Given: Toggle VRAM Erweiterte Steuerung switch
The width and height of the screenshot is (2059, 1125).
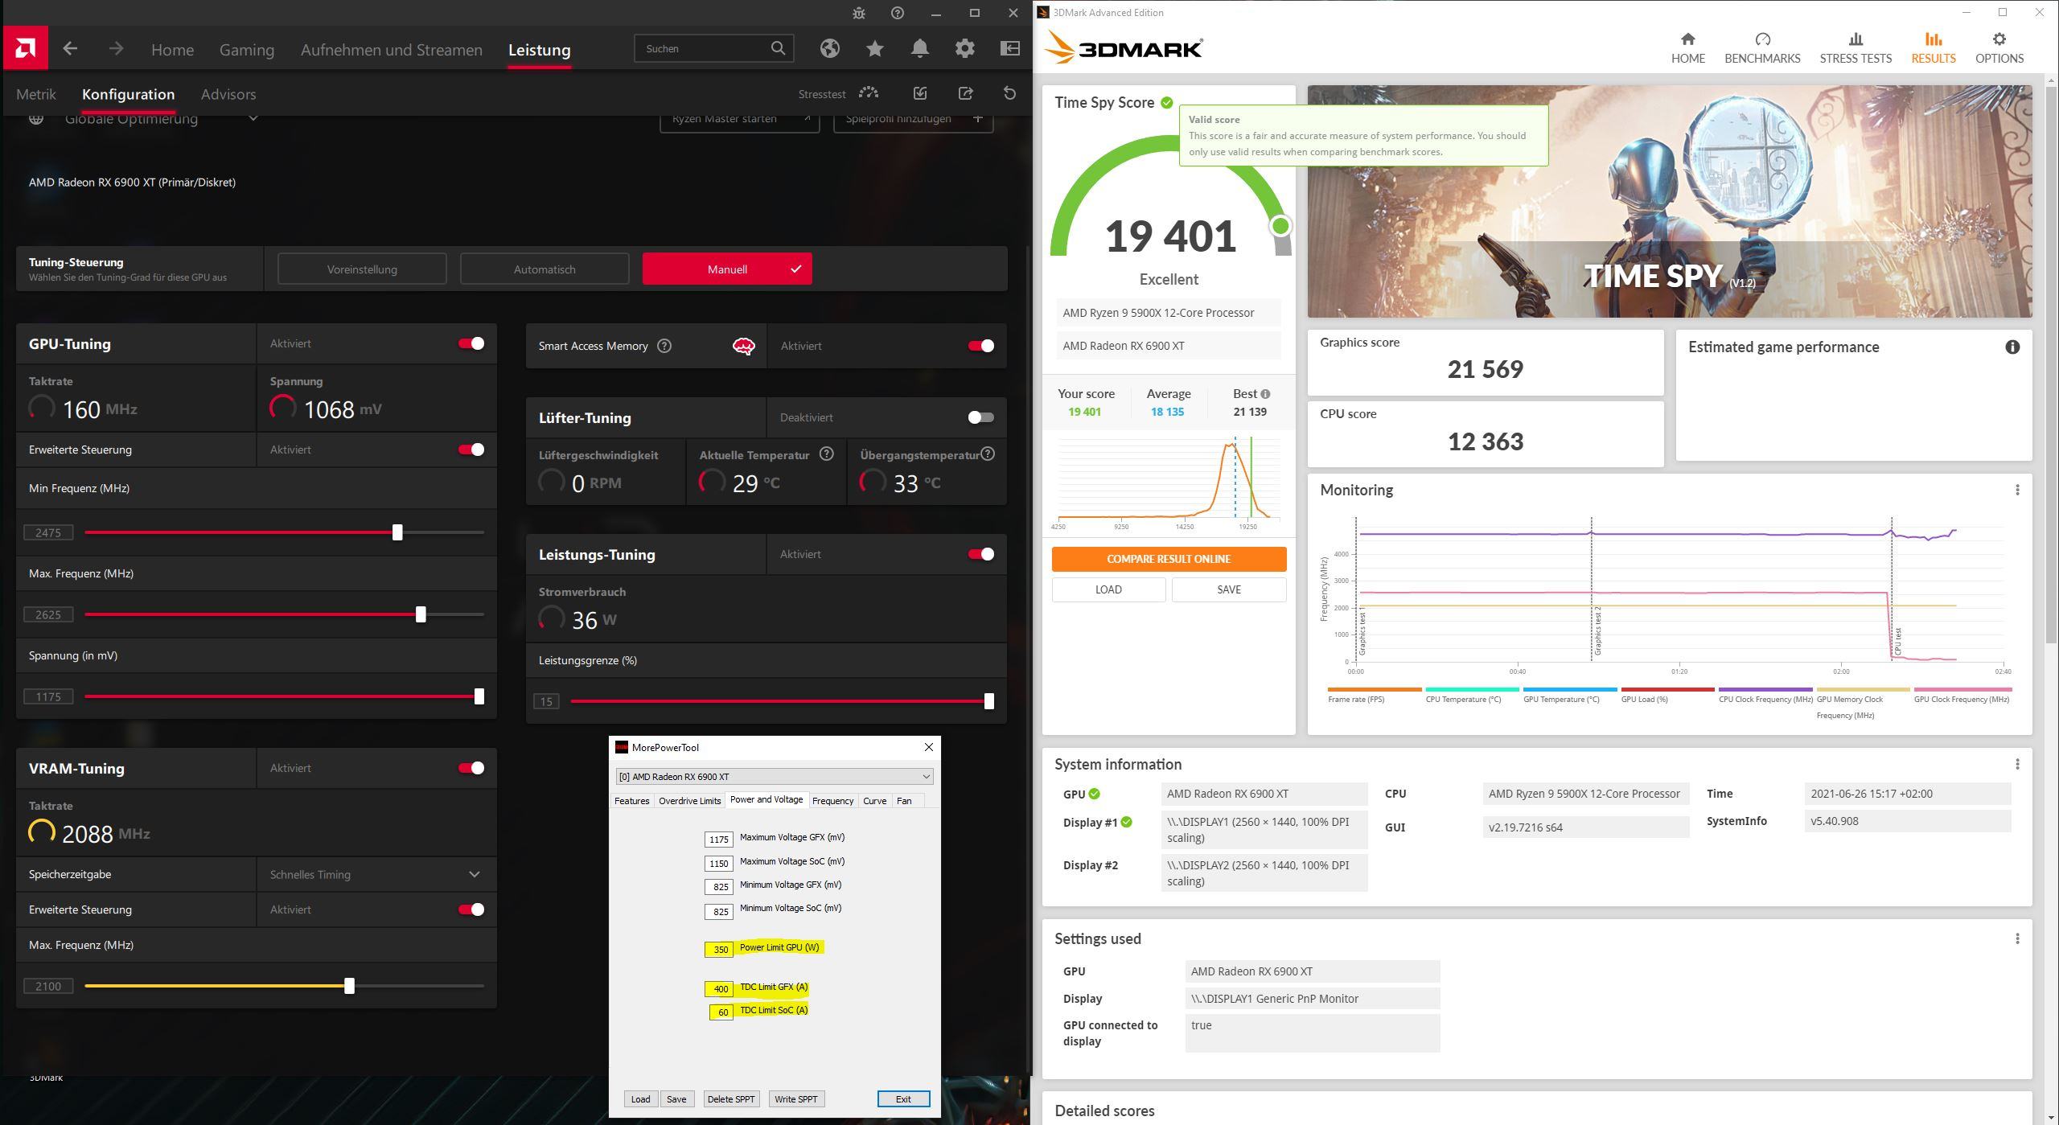Looking at the screenshot, I should tap(471, 909).
